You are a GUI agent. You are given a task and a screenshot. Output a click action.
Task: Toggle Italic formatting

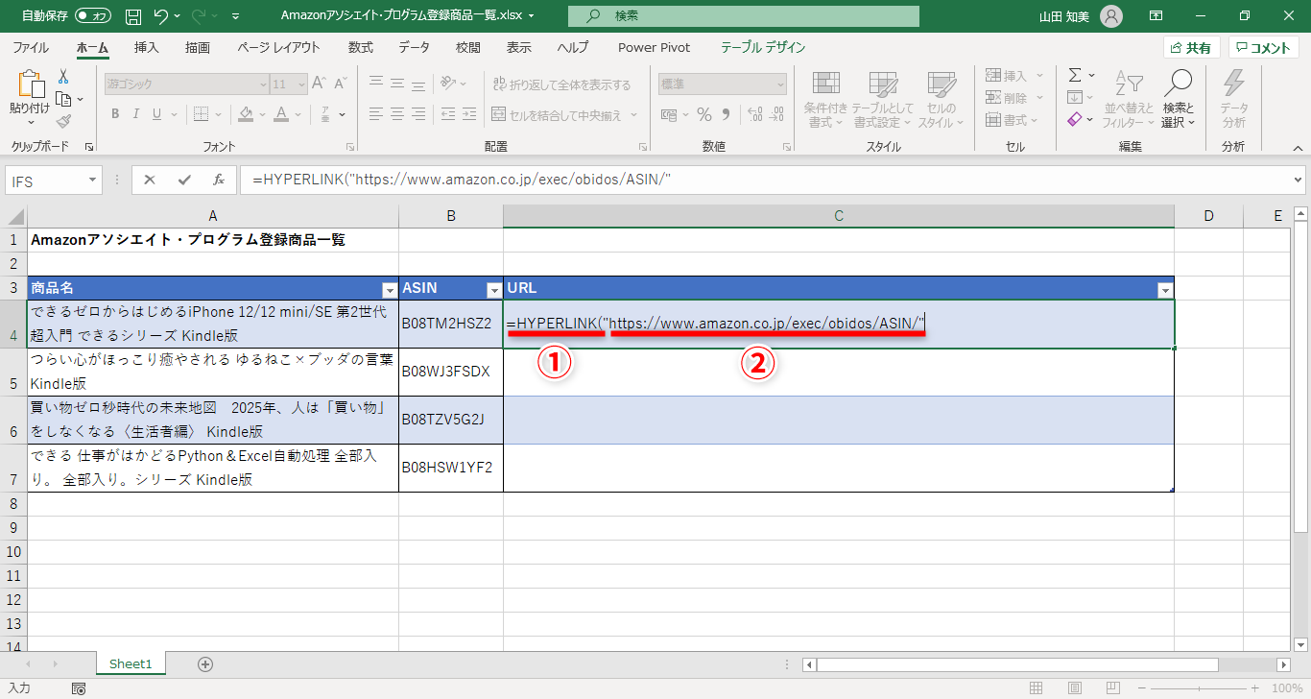138,114
